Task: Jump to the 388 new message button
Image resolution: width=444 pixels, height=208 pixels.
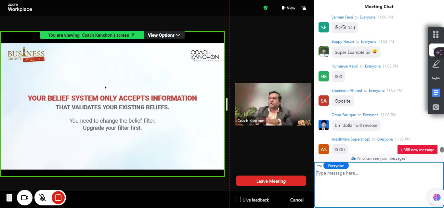Action: click(417, 150)
